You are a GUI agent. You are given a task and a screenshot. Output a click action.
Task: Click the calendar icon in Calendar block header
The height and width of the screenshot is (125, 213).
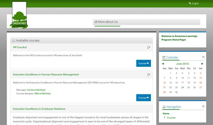tap(164, 57)
